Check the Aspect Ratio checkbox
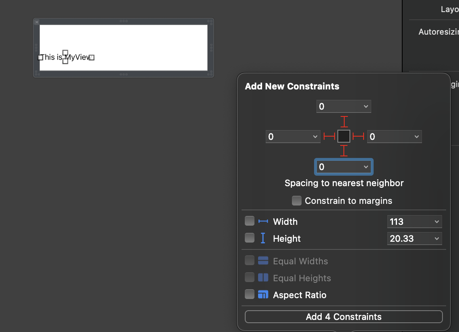Image resolution: width=459 pixels, height=332 pixels. click(x=249, y=294)
